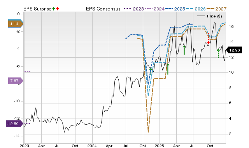The image size is (249, 148).
Task: Click the 2025 label on the date axis
Action: (160, 146)
